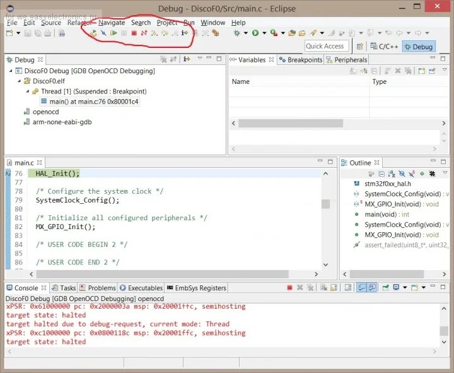454x373 pixels.
Task: Click the Print icon in the main toolbar
Action: click(x=48, y=33)
